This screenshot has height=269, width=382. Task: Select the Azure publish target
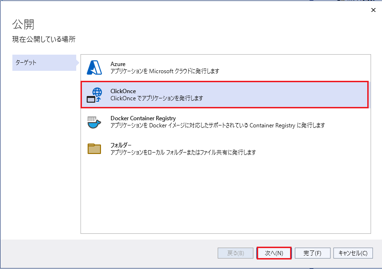point(226,67)
